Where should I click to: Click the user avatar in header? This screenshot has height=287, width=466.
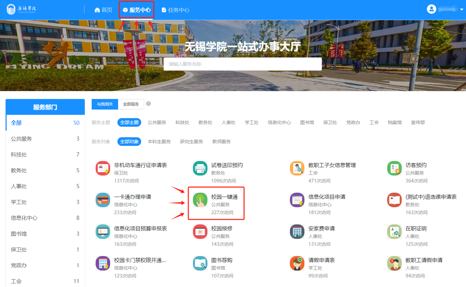coord(432,9)
